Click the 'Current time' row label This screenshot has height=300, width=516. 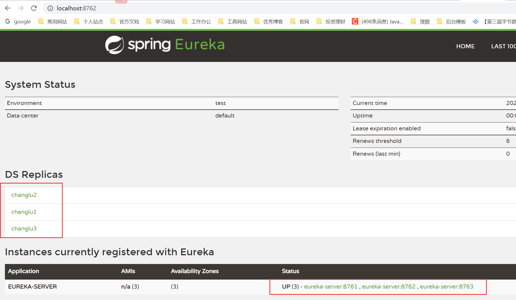pos(370,103)
